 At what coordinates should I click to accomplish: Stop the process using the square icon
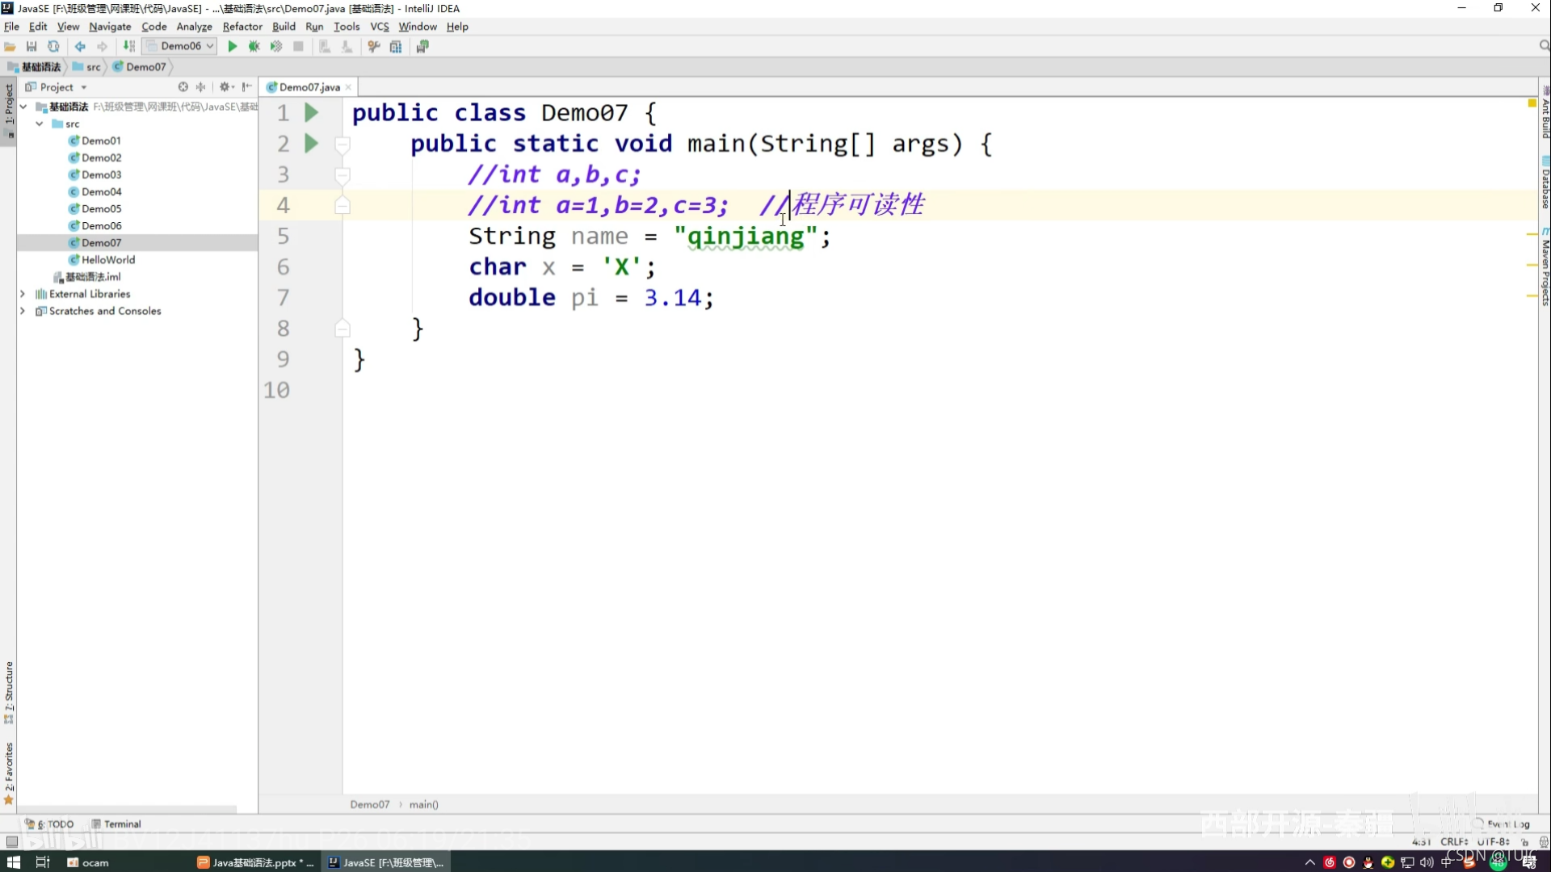[x=298, y=47]
